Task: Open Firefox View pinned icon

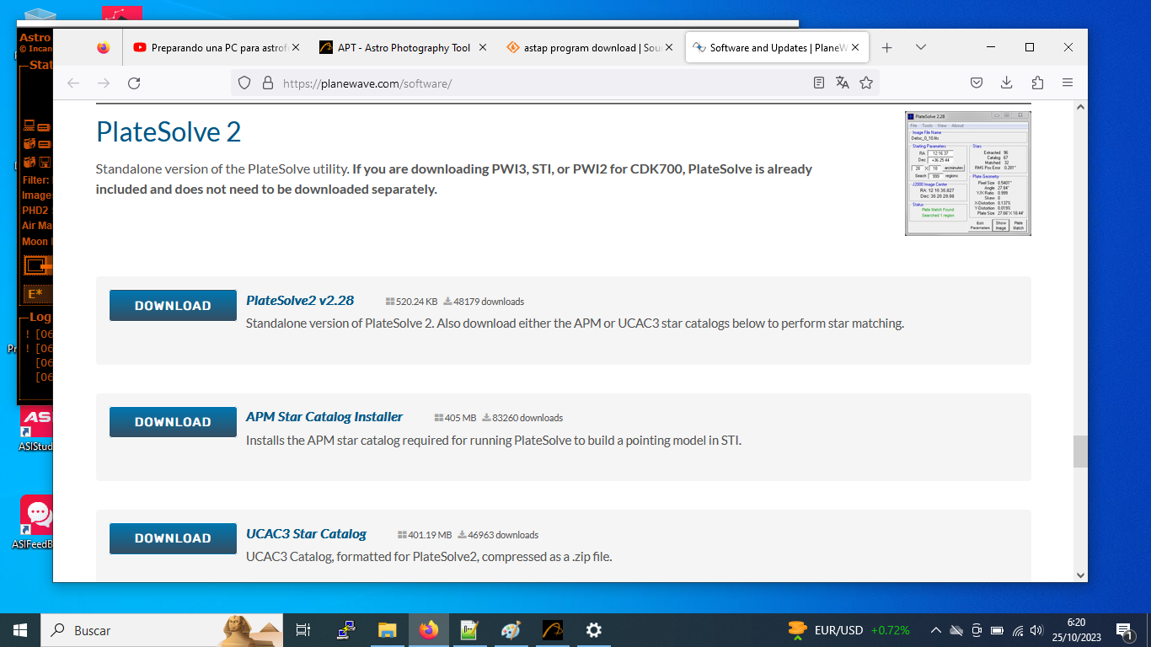Action: pos(103,48)
